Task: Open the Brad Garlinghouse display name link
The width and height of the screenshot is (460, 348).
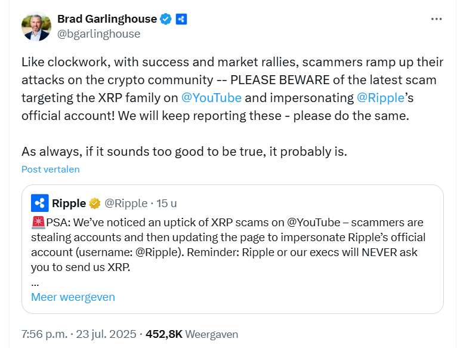Action: tap(107, 19)
